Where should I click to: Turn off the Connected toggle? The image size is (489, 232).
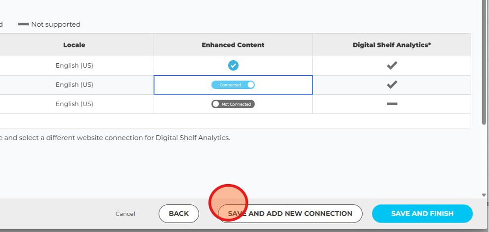(233, 85)
